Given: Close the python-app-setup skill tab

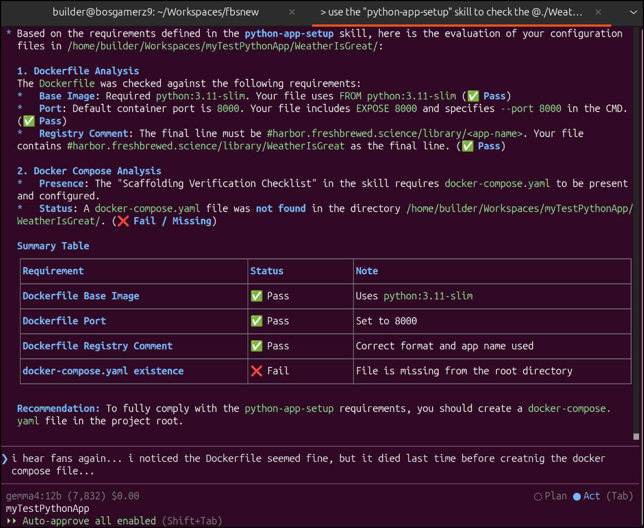Looking at the screenshot, I should click(598, 12).
